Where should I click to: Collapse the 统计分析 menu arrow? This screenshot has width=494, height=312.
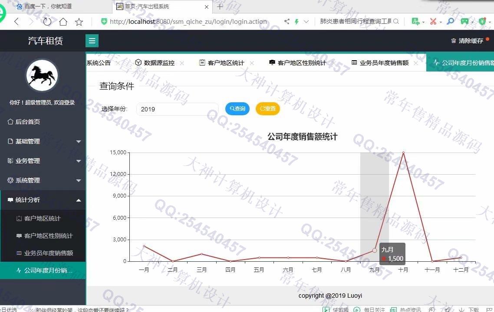(79, 200)
